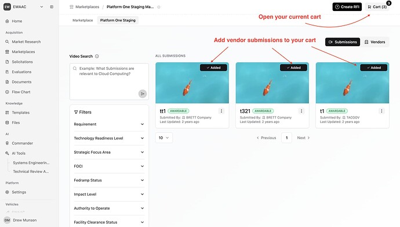Viewport: 400px width, 227px height.
Task: Click the Filters funnel icon
Action: coord(76,112)
